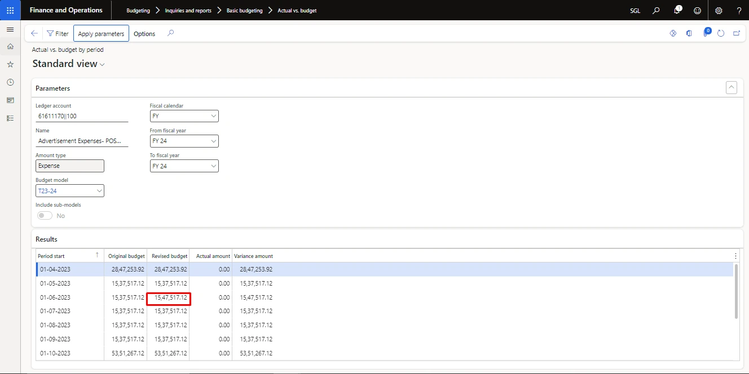This screenshot has width=749, height=374.
Task: Open global search magnifier in top bar
Action: (x=656, y=10)
